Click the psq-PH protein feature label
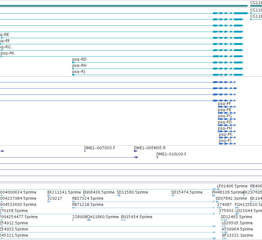This screenshot has width=262, height=240. 225,128
